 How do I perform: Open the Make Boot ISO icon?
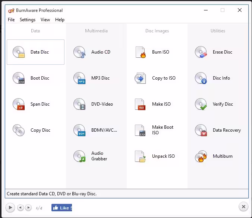point(140,130)
